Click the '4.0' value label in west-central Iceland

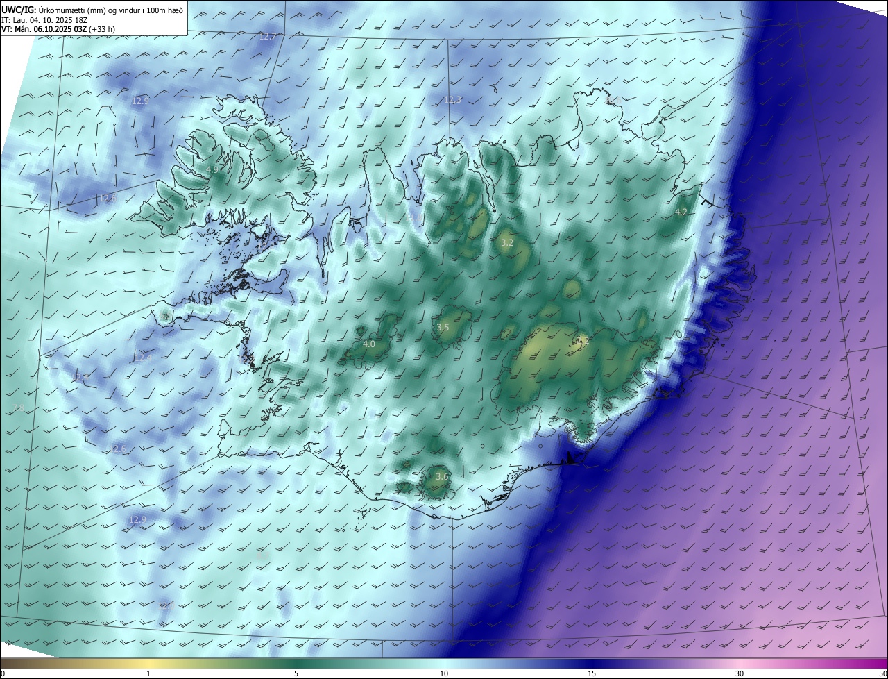click(369, 344)
